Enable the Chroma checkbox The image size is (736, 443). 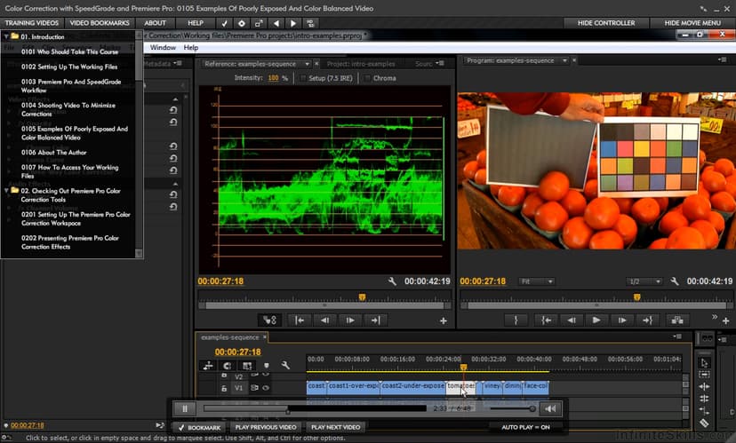[367, 78]
